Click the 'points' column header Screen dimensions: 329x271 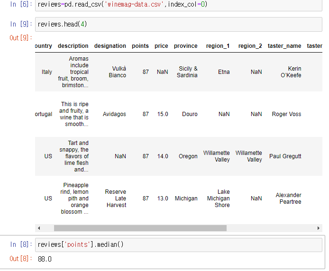(140, 46)
